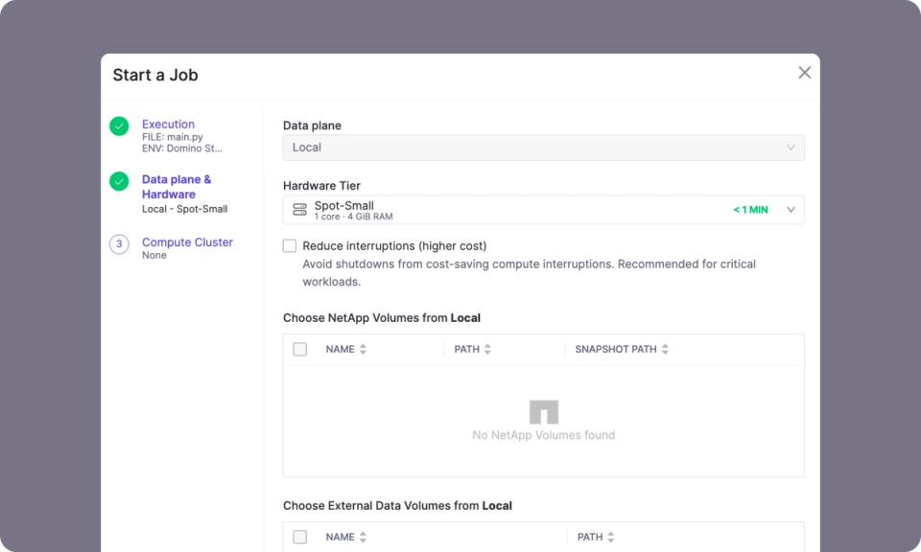This screenshot has width=921, height=552.
Task: Click the Execution step green checkmark icon
Action: coord(119,126)
